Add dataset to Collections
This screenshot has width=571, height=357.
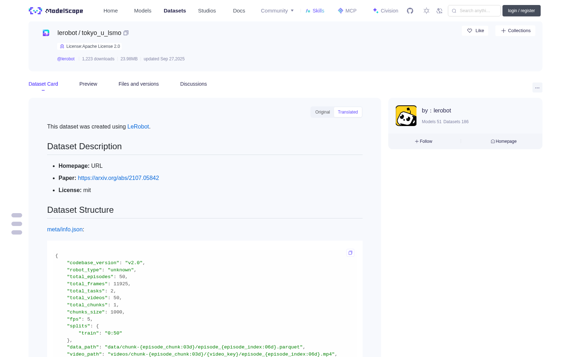click(x=515, y=31)
